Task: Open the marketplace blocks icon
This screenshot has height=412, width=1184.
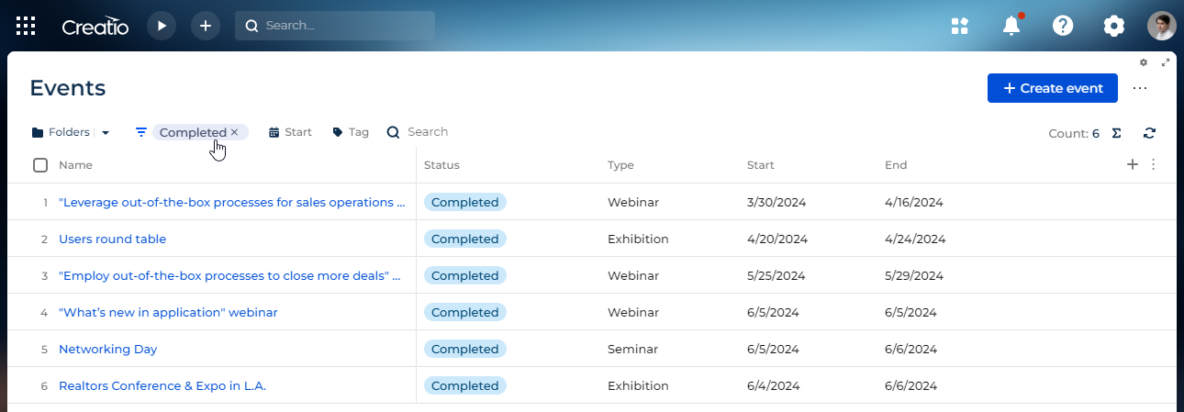Action: tap(960, 26)
